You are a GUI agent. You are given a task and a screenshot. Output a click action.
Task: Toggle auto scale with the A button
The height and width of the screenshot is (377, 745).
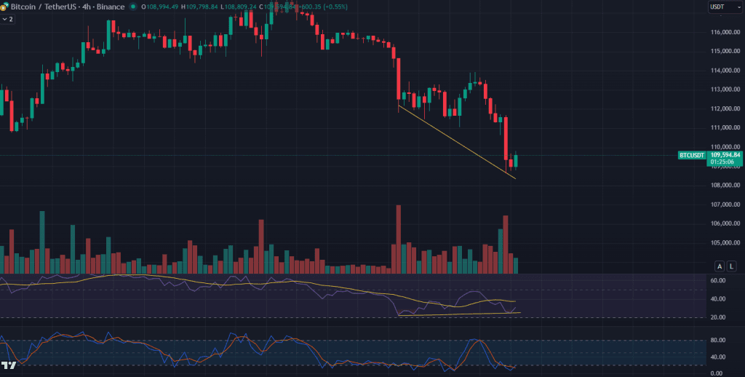(720, 266)
